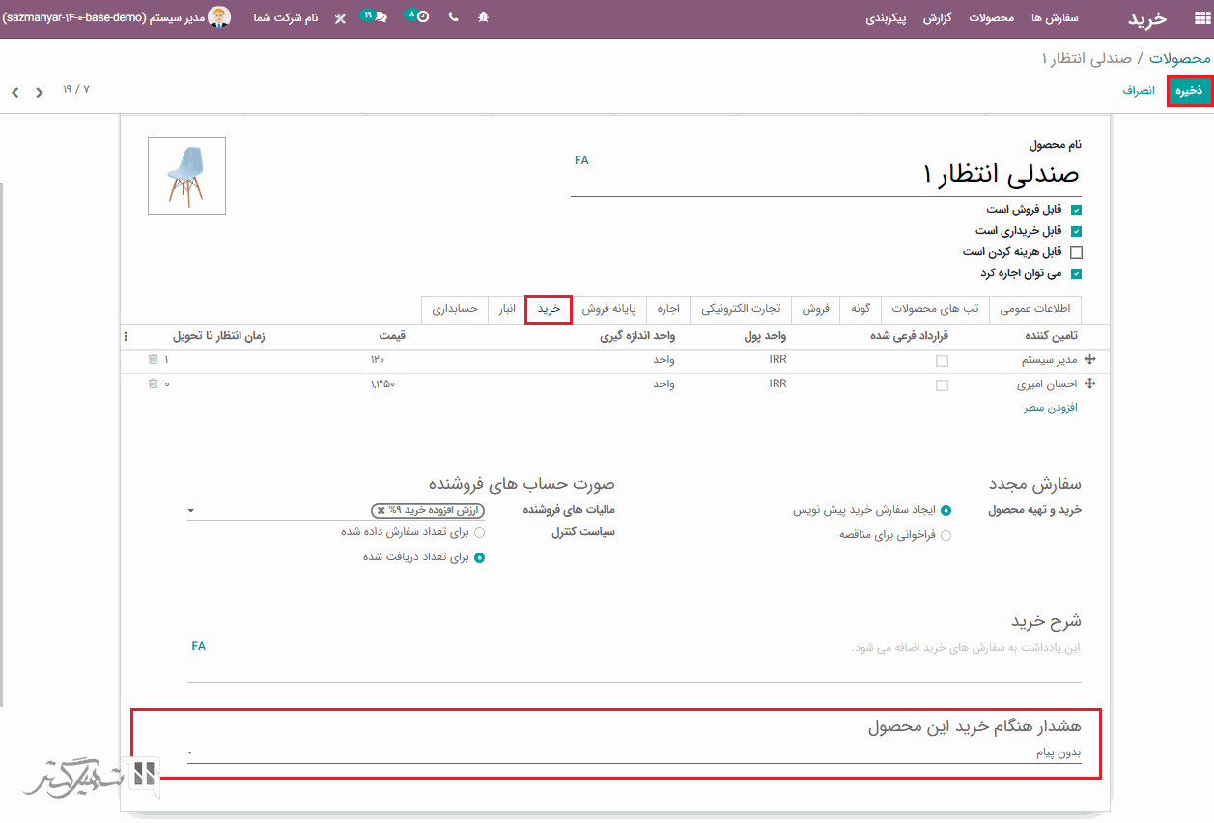Uncheck the قابل فروش است checkbox
Screen dimensions: 1214x823
pos(1076,210)
